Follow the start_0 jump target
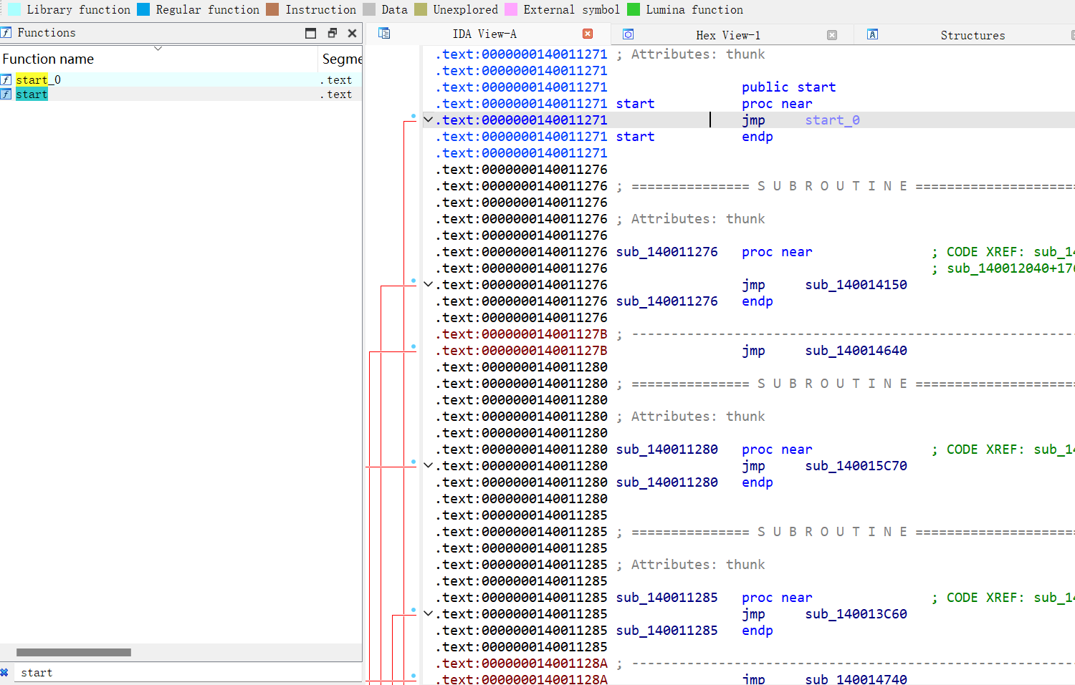 tap(832, 120)
